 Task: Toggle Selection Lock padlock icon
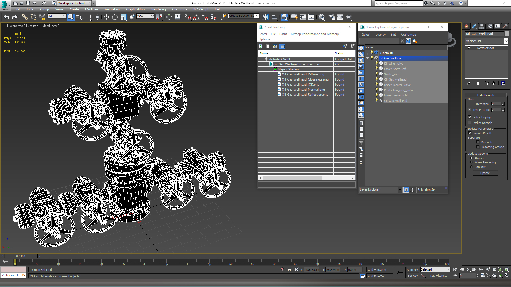289,269
